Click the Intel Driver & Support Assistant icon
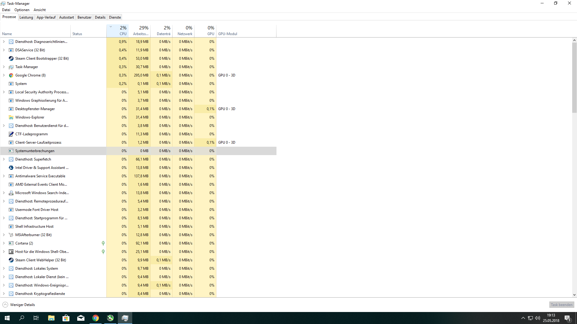This screenshot has width=577, height=324. click(11, 168)
